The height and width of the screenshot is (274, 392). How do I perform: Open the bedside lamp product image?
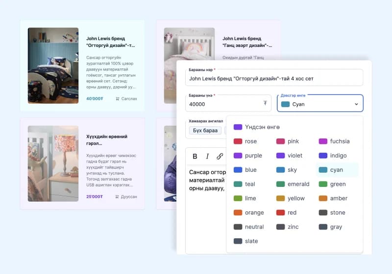(x=53, y=164)
